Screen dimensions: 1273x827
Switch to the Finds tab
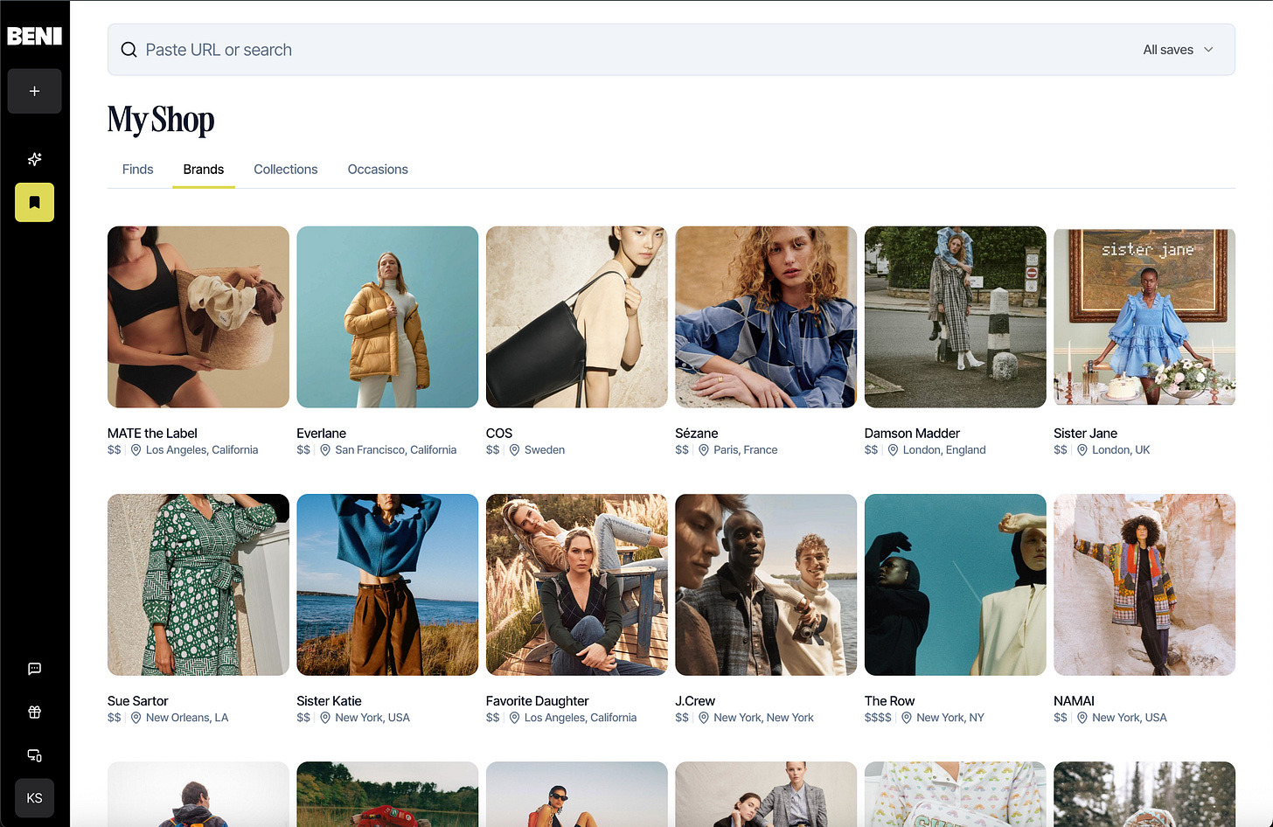[137, 170]
